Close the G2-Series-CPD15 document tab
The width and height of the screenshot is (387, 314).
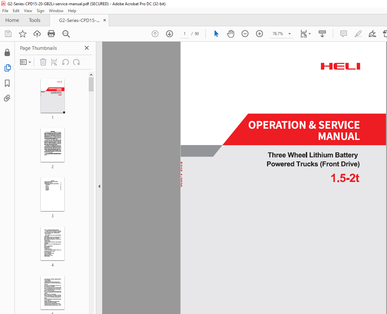pyautogui.click(x=105, y=20)
